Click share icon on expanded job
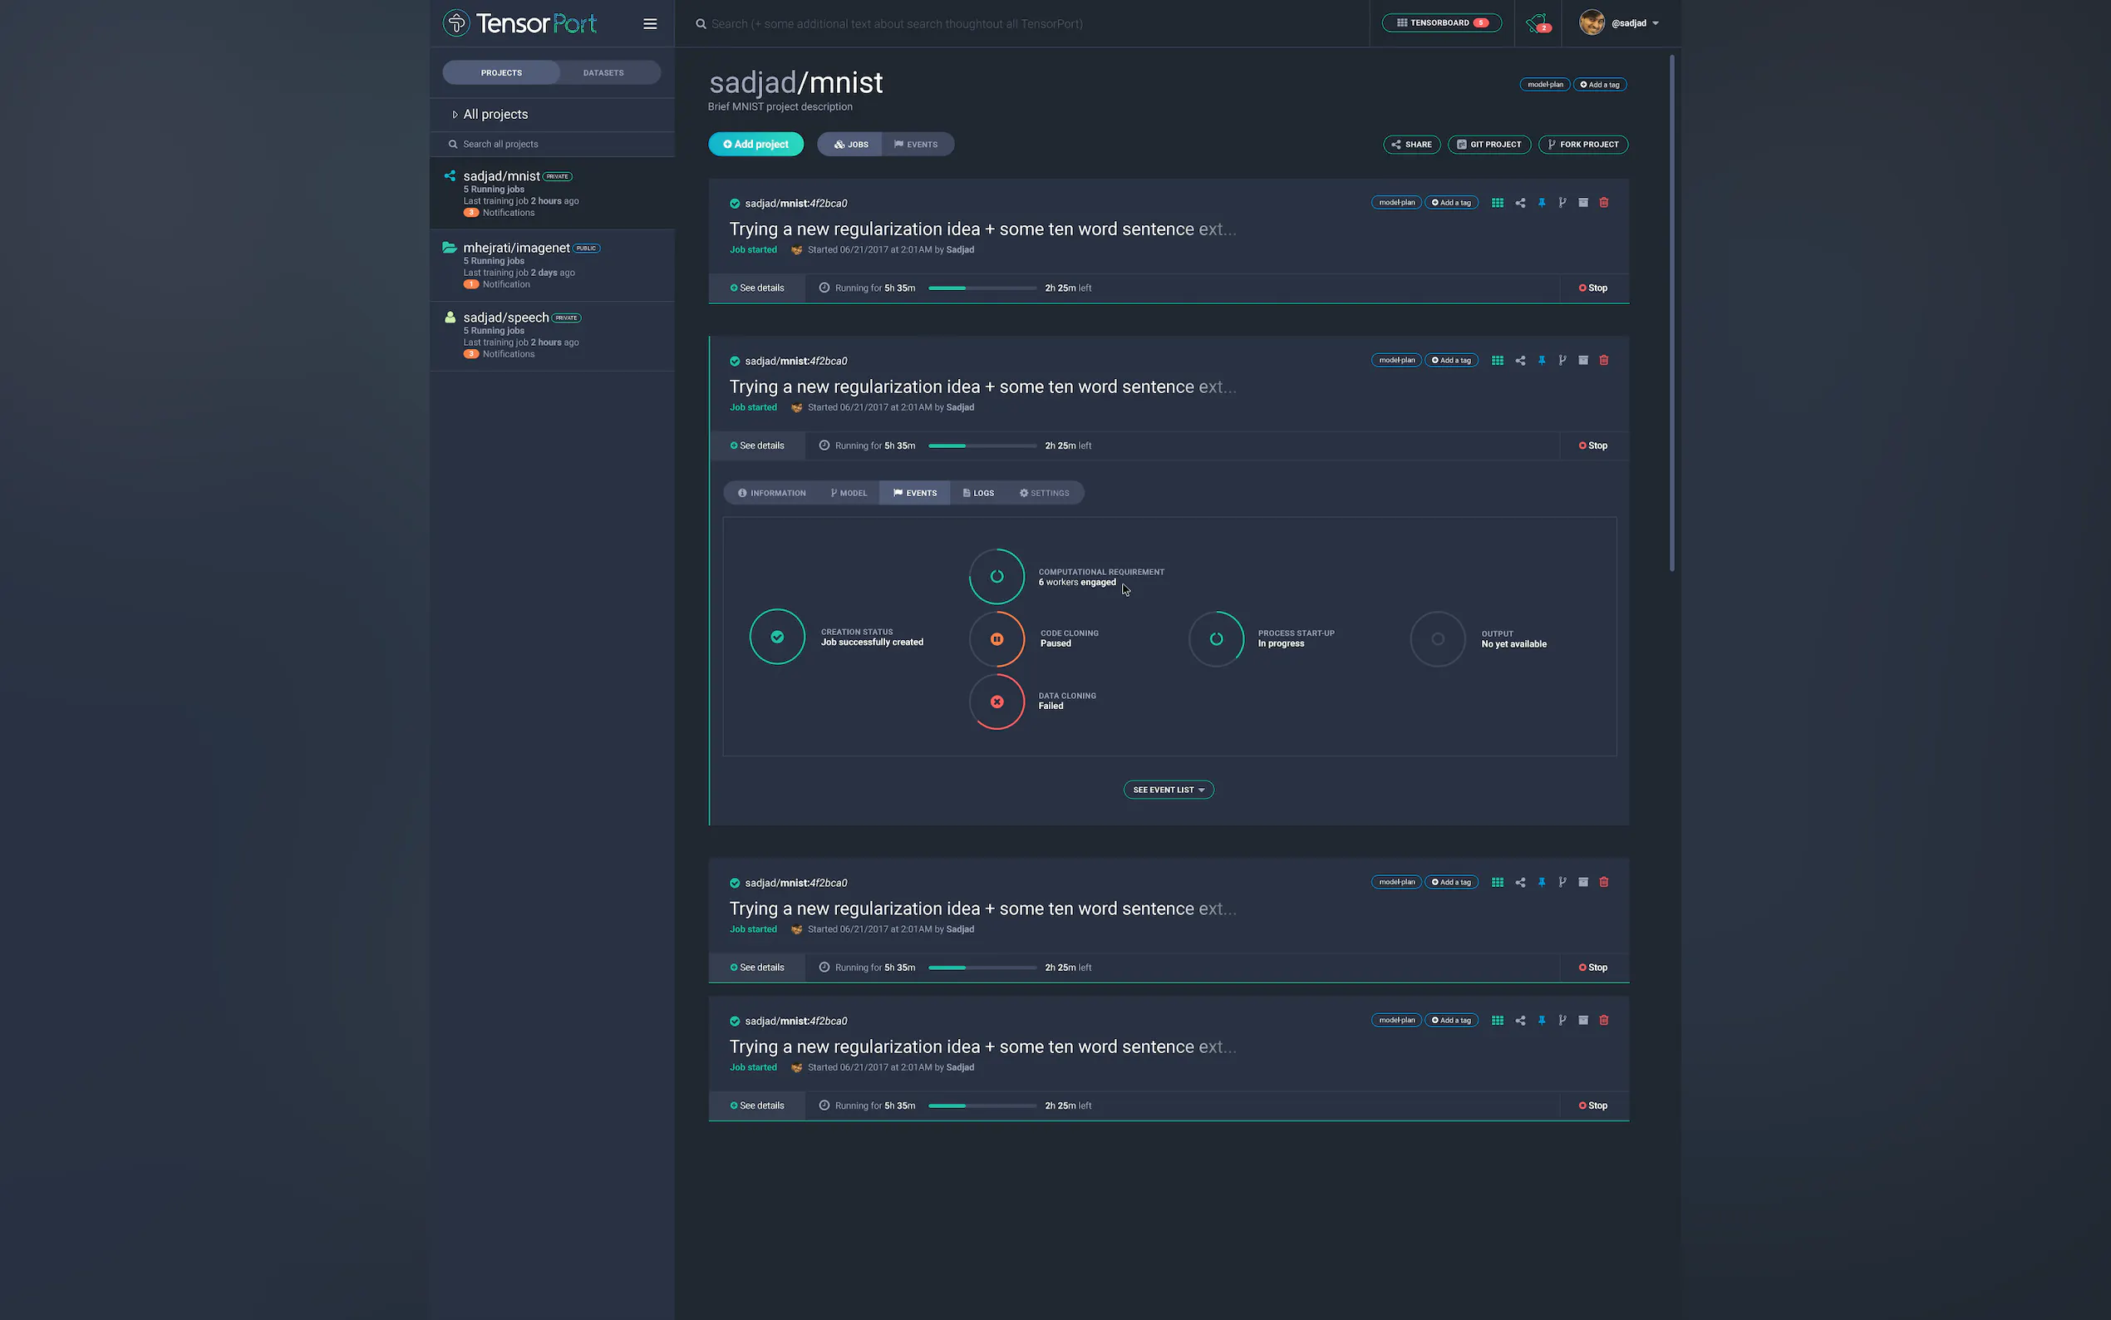The width and height of the screenshot is (2111, 1320). point(1520,361)
